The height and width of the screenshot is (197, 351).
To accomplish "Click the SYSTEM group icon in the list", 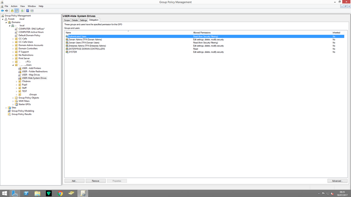I will click(x=67, y=52).
